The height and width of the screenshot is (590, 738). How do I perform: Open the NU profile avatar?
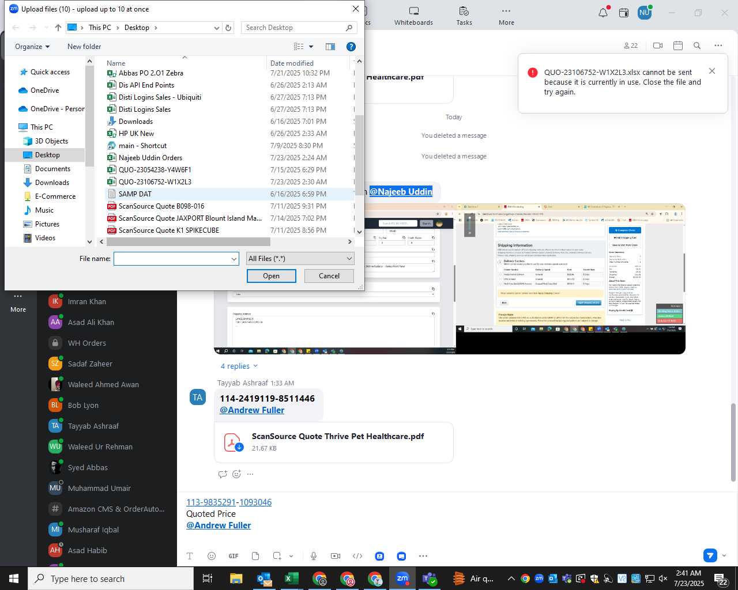click(x=645, y=13)
